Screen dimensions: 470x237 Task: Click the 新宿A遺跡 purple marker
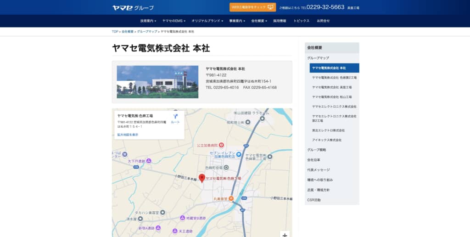[158, 228]
